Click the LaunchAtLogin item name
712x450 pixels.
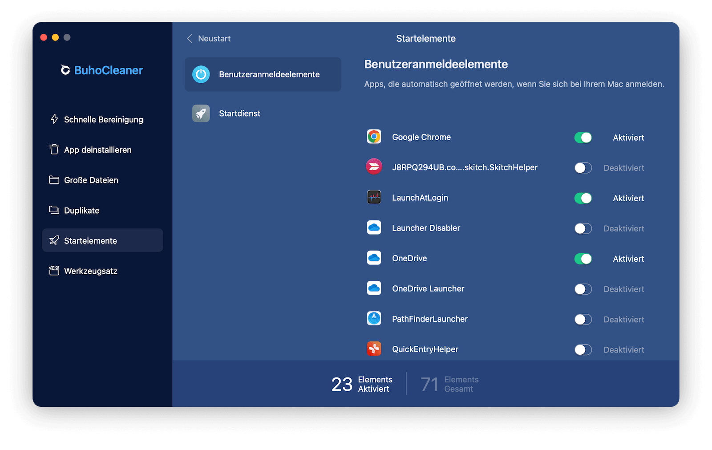click(x=420, y=198)
